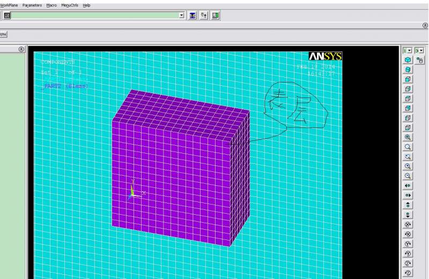This screenshot has height=279, width=429.
Task: Open the Parameters menu
Action: (32, 5)
